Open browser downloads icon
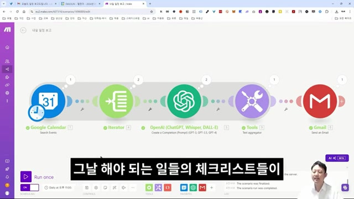This screenshot has height=199, width=354. click(336, 12)
